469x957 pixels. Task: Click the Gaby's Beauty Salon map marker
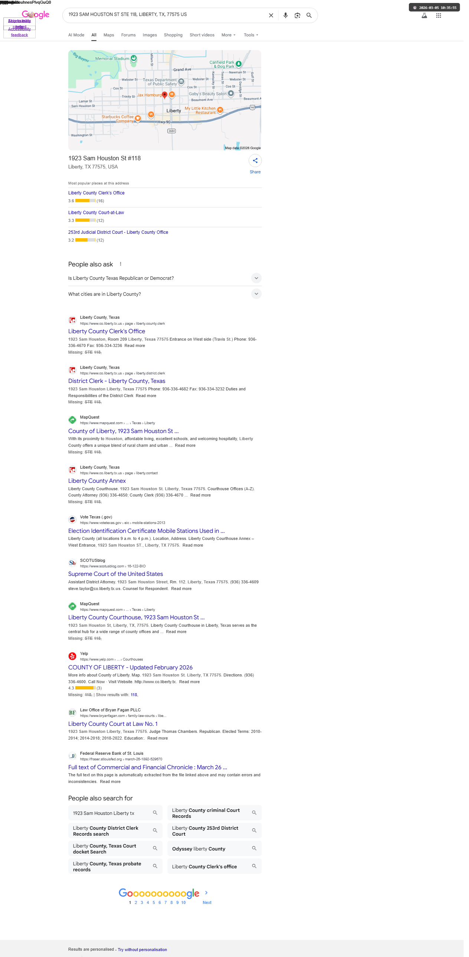[x=231, y=93]
